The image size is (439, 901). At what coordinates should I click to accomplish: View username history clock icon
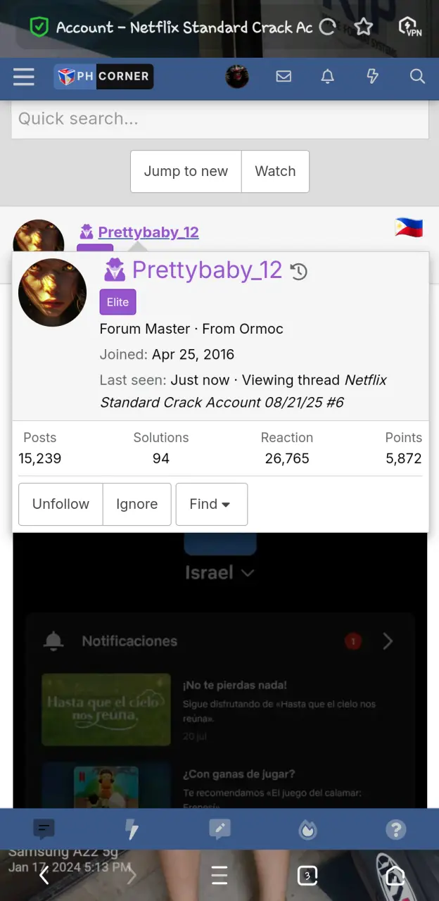tap(299, 272)
